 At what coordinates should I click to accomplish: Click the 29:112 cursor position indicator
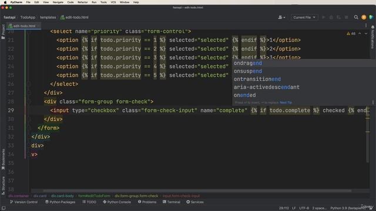[x=284, y=208]
